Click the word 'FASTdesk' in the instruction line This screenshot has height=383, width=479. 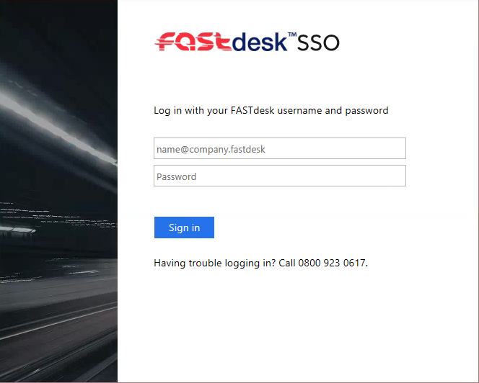[252, 110]
